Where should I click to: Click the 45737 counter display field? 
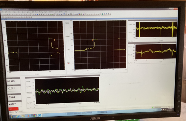[x=15, y=104]
